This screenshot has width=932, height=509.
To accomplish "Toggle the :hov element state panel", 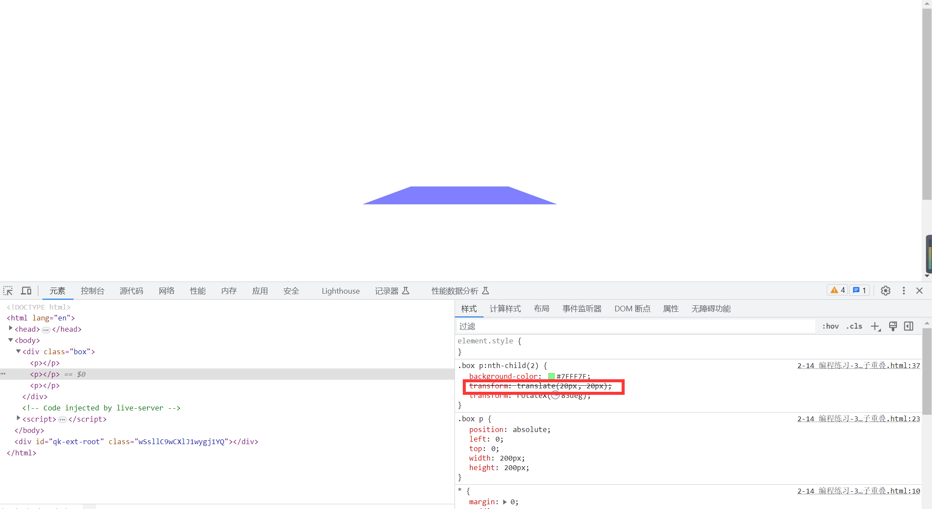I will pyautogui.click(x=830, y=326).
